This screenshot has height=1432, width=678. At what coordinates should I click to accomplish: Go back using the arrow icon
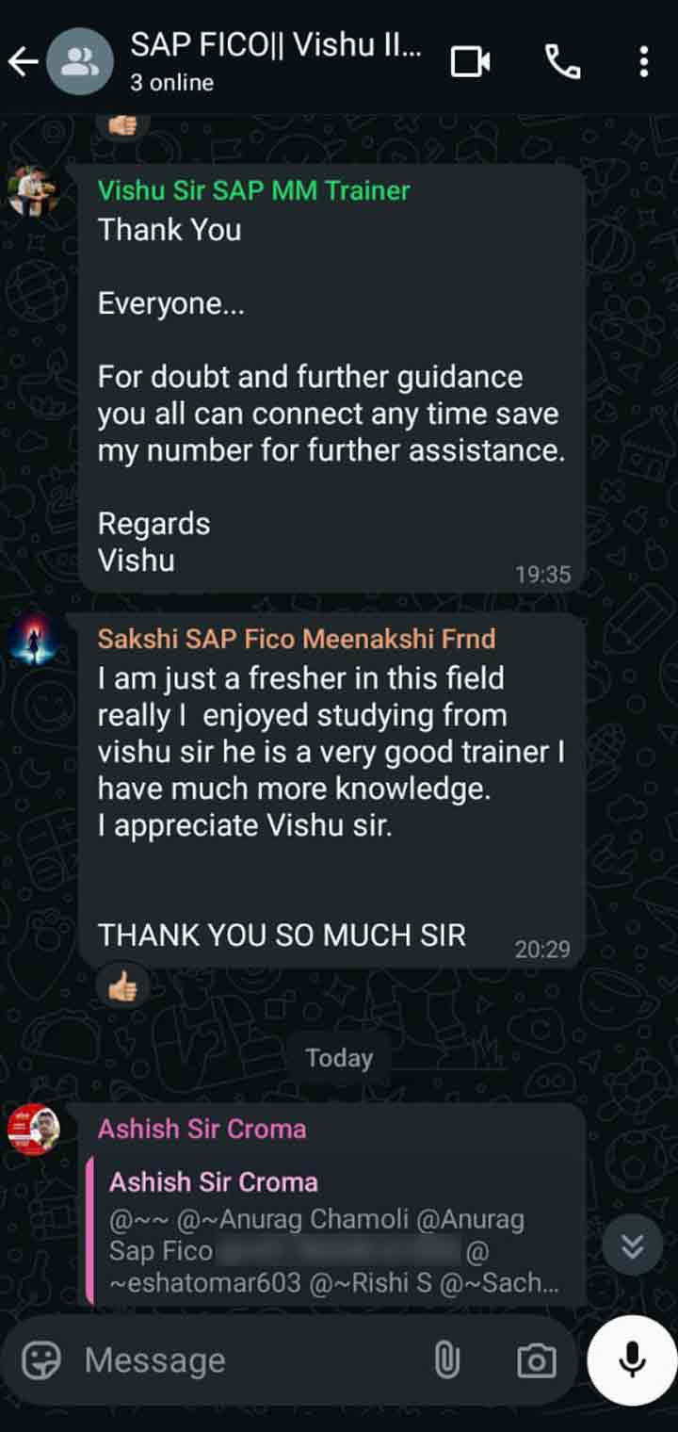point(23,63)
